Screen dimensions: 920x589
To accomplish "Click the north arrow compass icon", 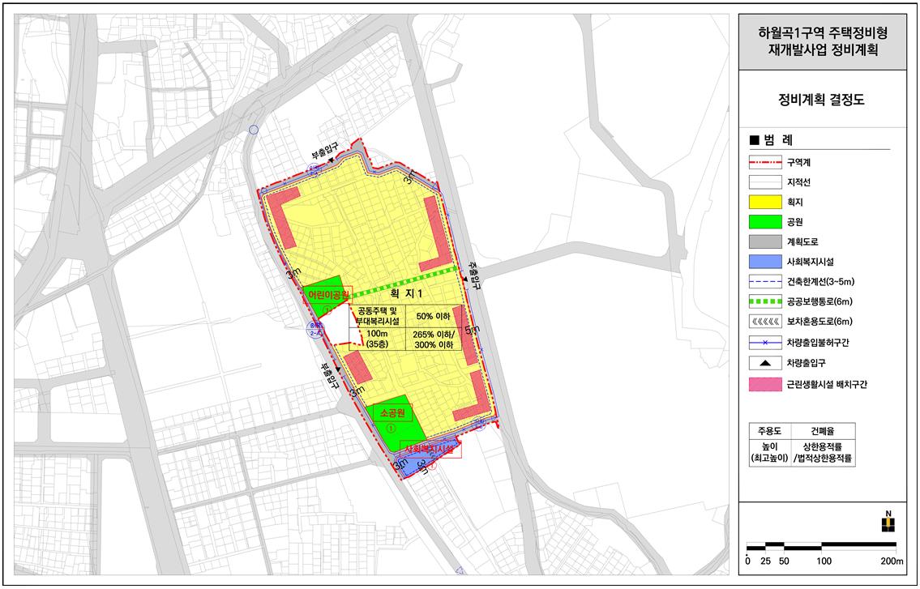I will pyautogui.click(x=888, y=522).
